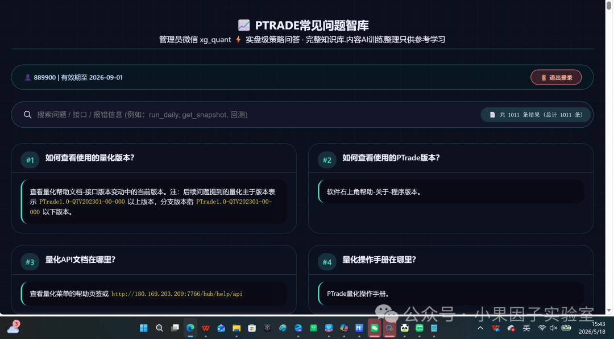The width and height of the screenshot is (614, 339).
Task: Click the scroll-down arrow of the page scrollbar
Action: pos(608,310)
